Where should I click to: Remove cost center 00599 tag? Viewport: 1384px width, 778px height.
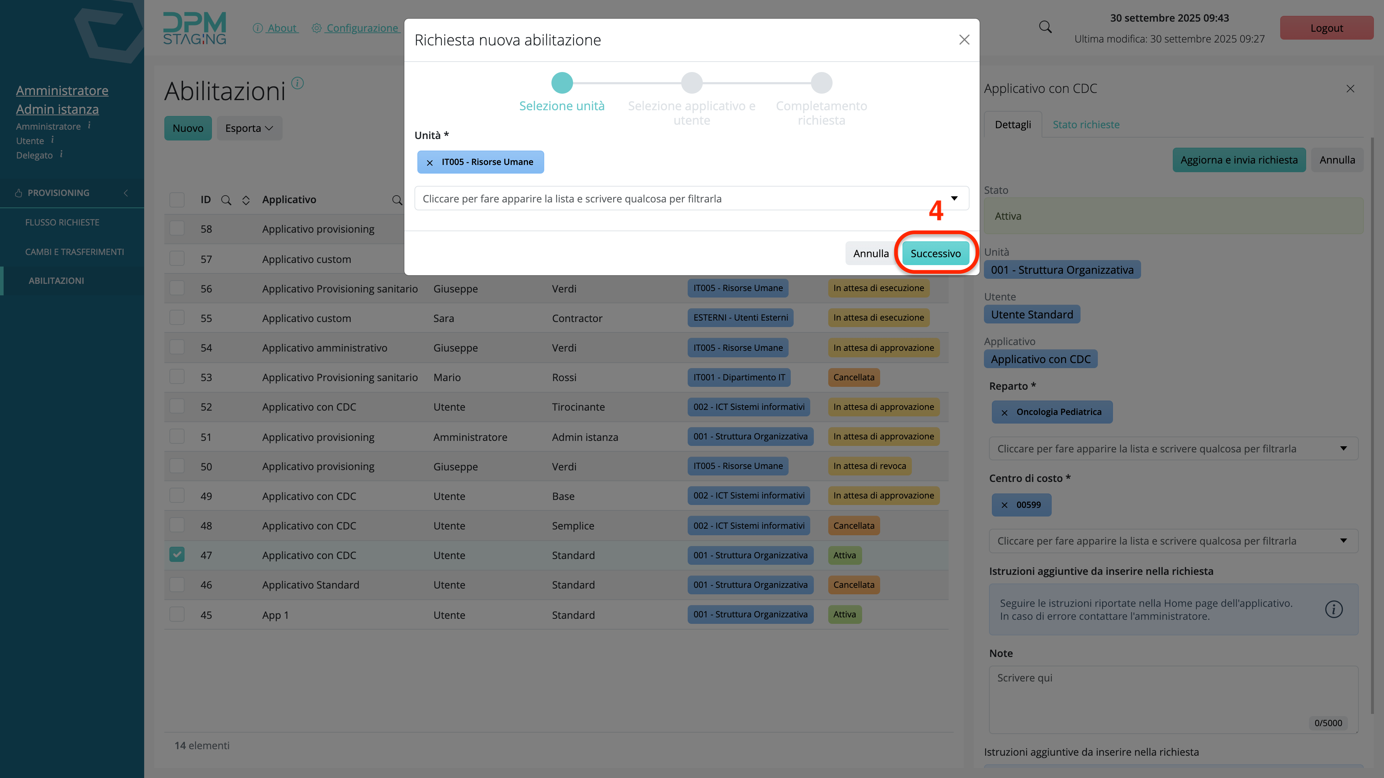[x=1004, y=505]
